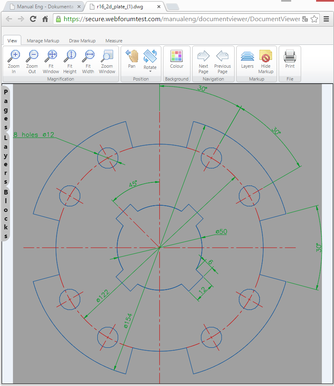Click the Zoom Out tool

click(x=32, y=61)
